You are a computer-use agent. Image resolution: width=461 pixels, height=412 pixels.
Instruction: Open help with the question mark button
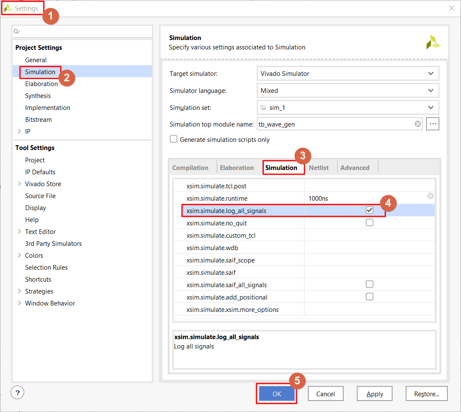[17, 392]
